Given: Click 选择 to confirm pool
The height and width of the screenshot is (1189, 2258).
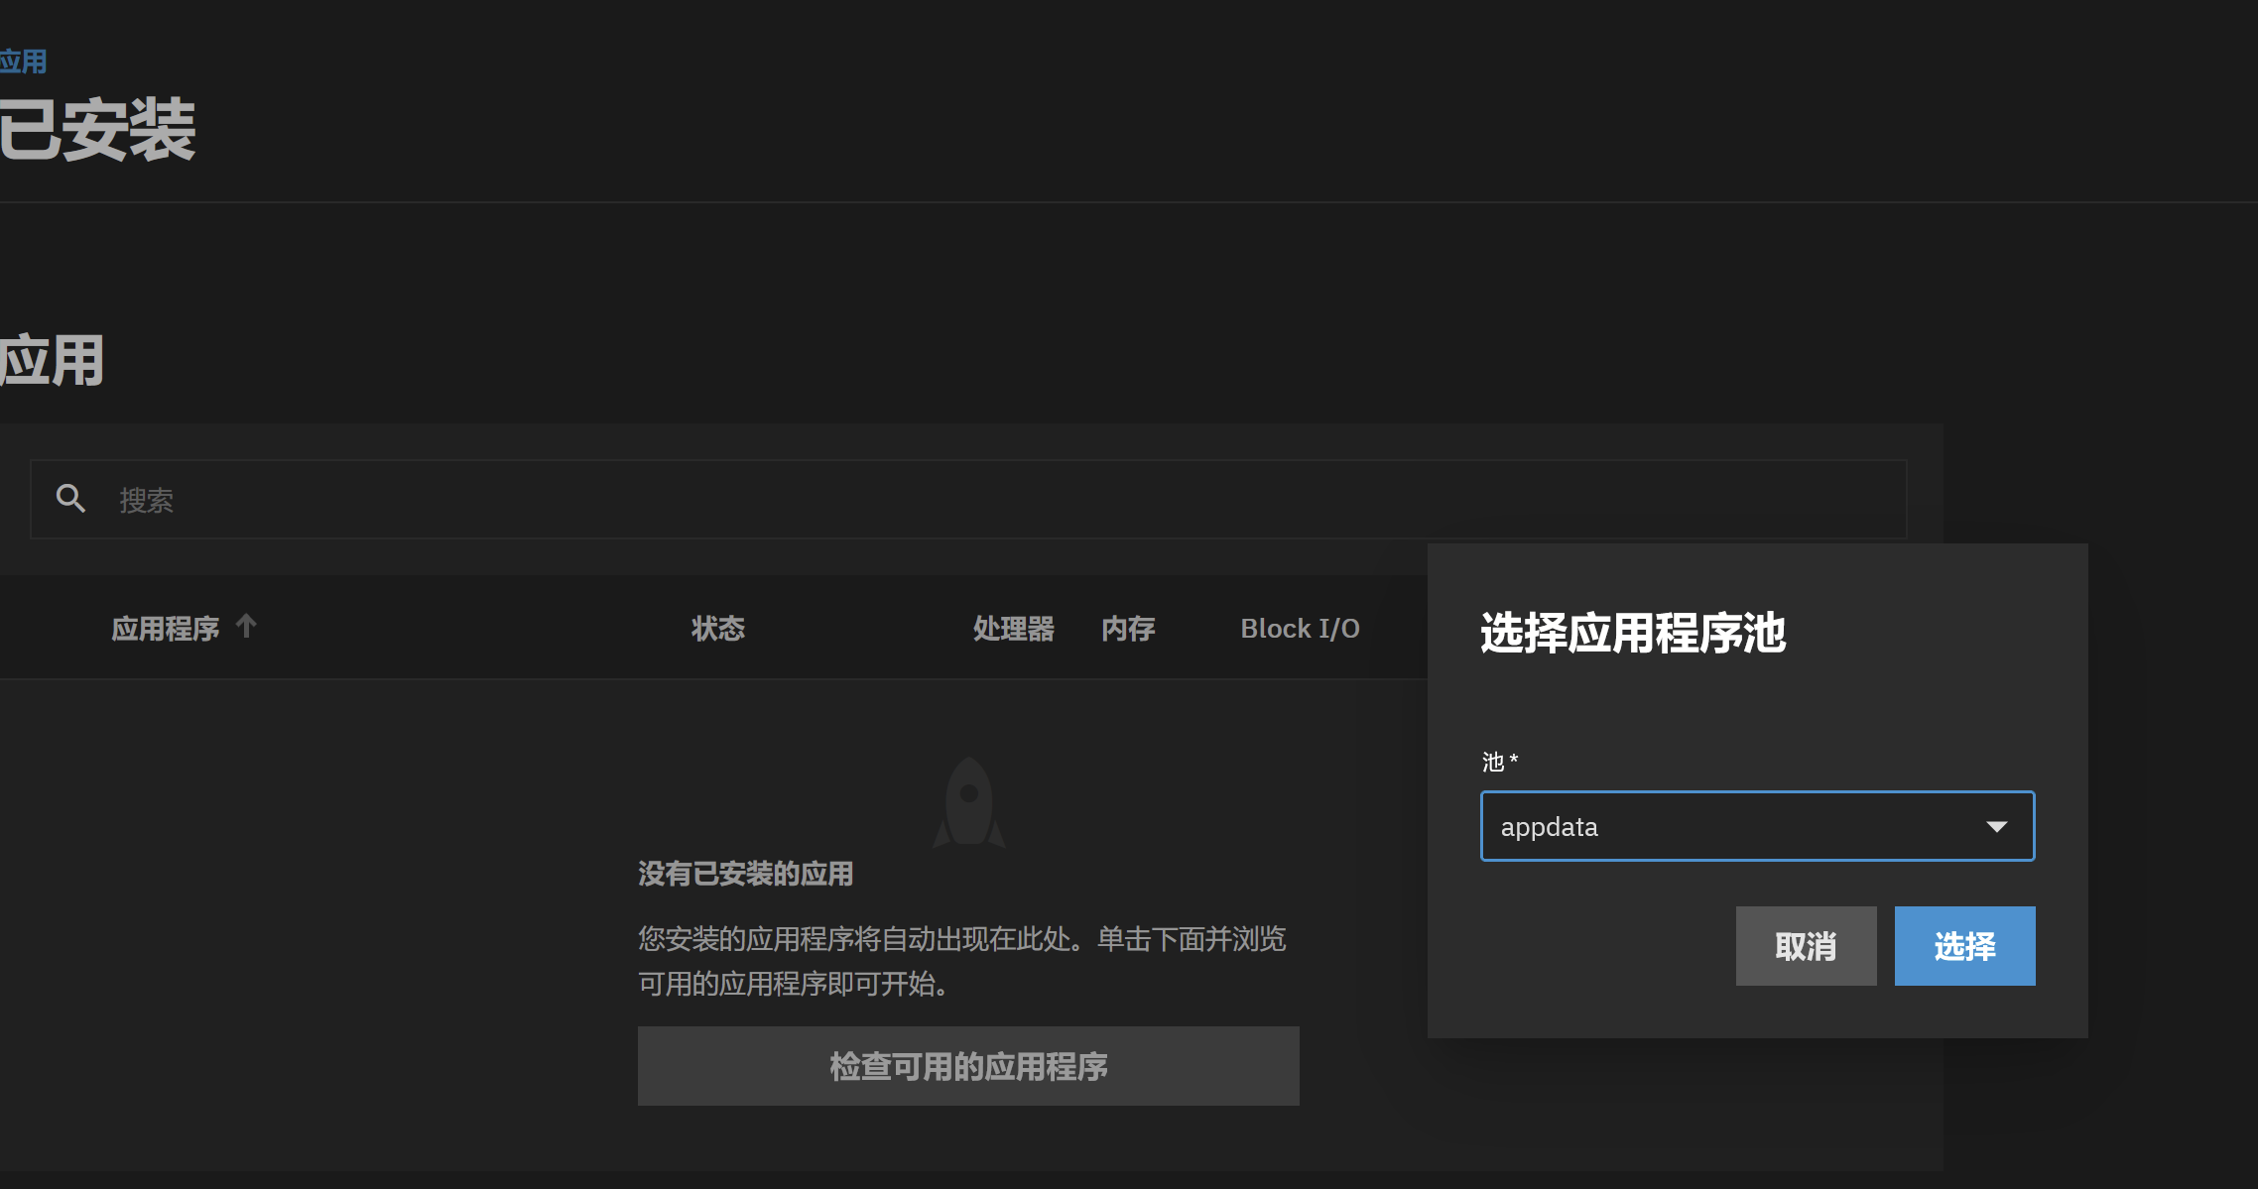Looking at the screenshot, I should (1964, 946).
